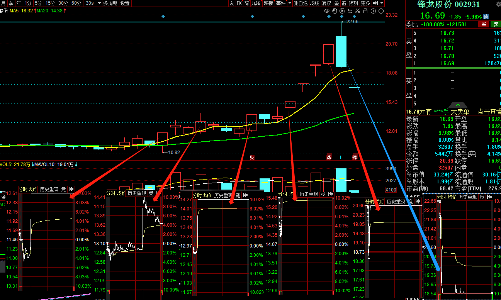The height and width of the screenshot is (300, 501).
Task: Toggle the 连板 indicator
Action: [268, 3]
